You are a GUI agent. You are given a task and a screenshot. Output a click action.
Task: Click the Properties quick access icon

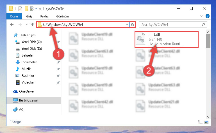[20, 8]
